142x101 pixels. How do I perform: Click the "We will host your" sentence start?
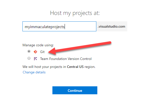(x=36, y=67)
